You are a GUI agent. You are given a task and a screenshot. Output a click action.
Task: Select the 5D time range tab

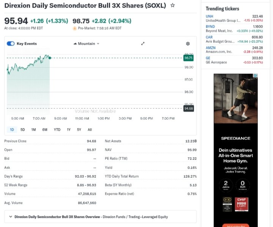[x=23, y=130]
